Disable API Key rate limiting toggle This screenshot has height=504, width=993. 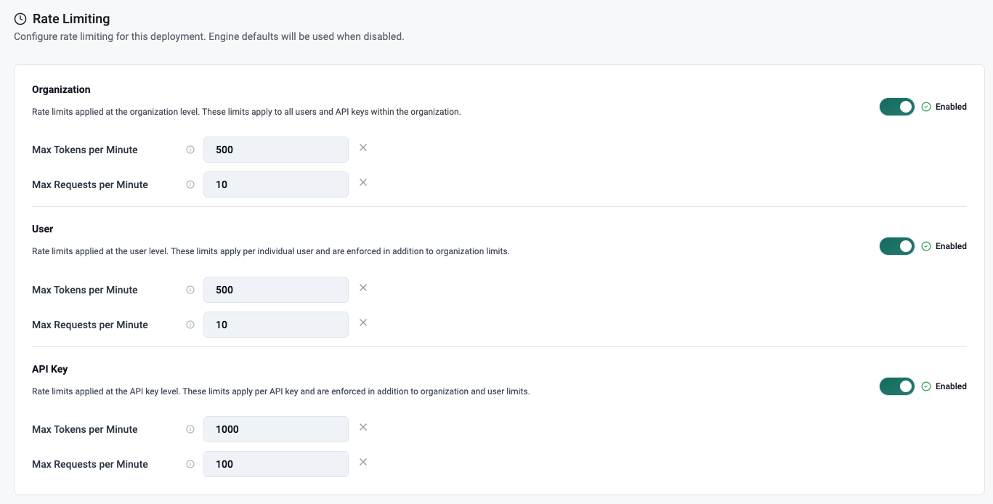tap(896, 386)
